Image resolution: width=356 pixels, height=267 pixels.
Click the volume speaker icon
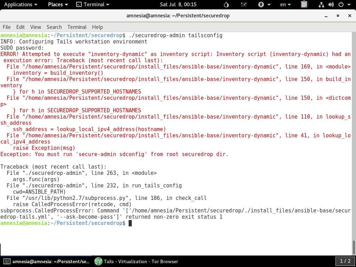pyautogui.click(x=331, y=5)
